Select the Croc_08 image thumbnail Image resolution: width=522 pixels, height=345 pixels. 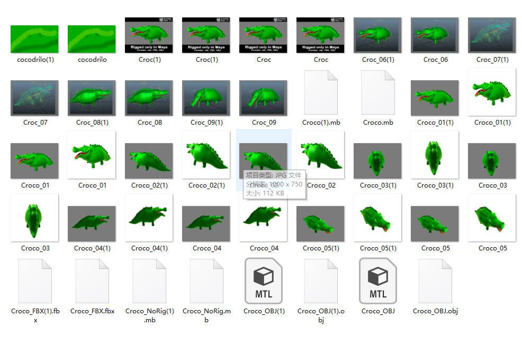tap(149, 98)
